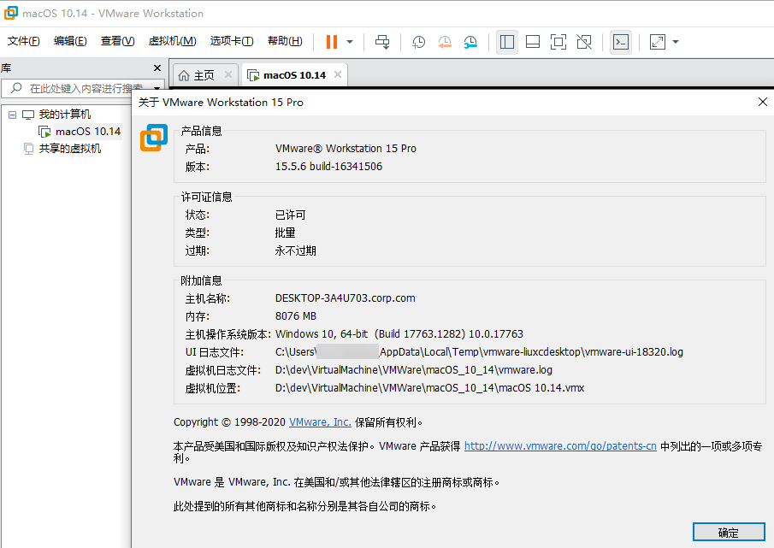
Task: Click the VMware logo in About dialog
Action: tap(154, 138)
